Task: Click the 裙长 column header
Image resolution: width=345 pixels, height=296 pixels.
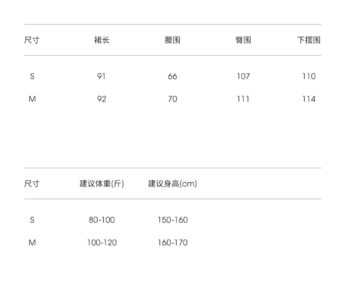Action: (x=101, y=40)
